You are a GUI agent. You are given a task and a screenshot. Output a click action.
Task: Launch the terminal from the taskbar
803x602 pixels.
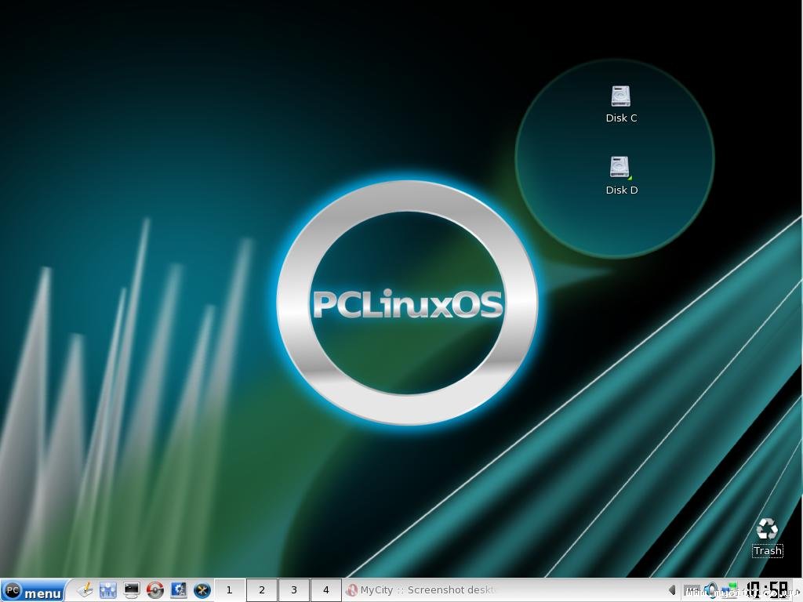point(132,590)
